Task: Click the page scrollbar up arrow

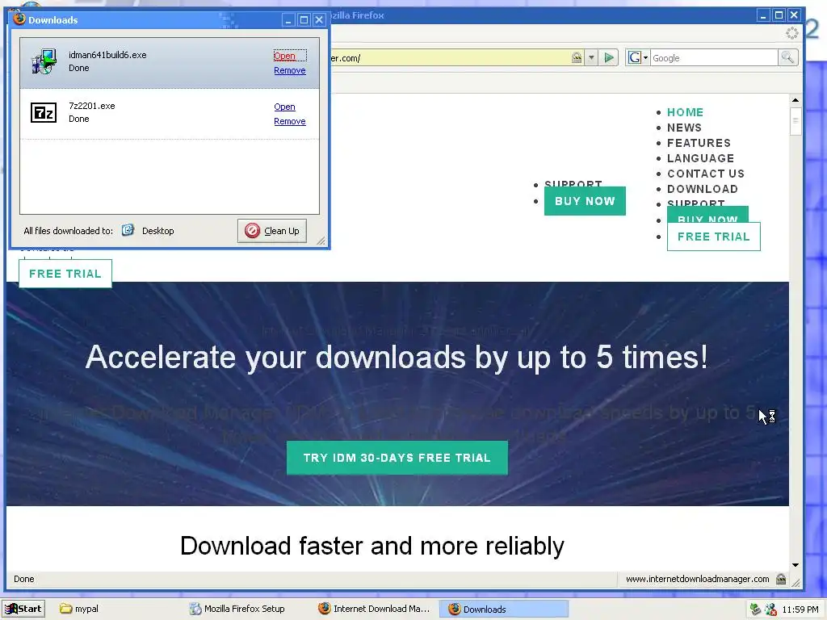Action: 796,99
